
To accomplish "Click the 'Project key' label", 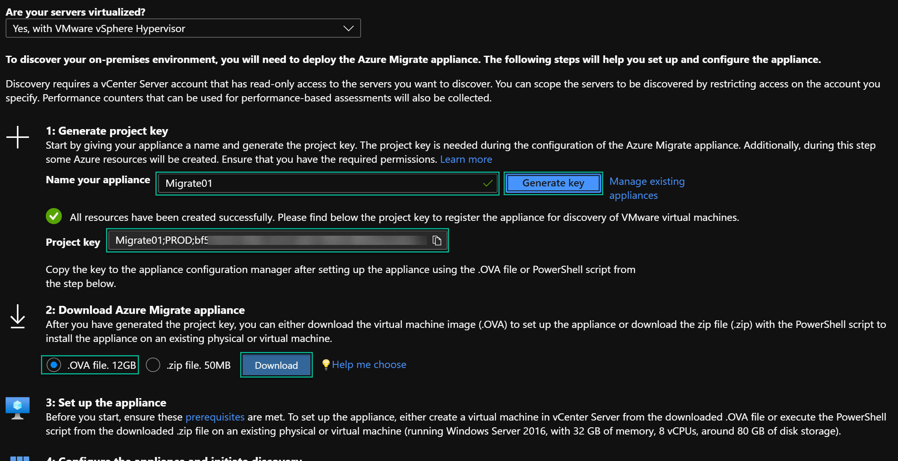I will [x=73, y=243].
